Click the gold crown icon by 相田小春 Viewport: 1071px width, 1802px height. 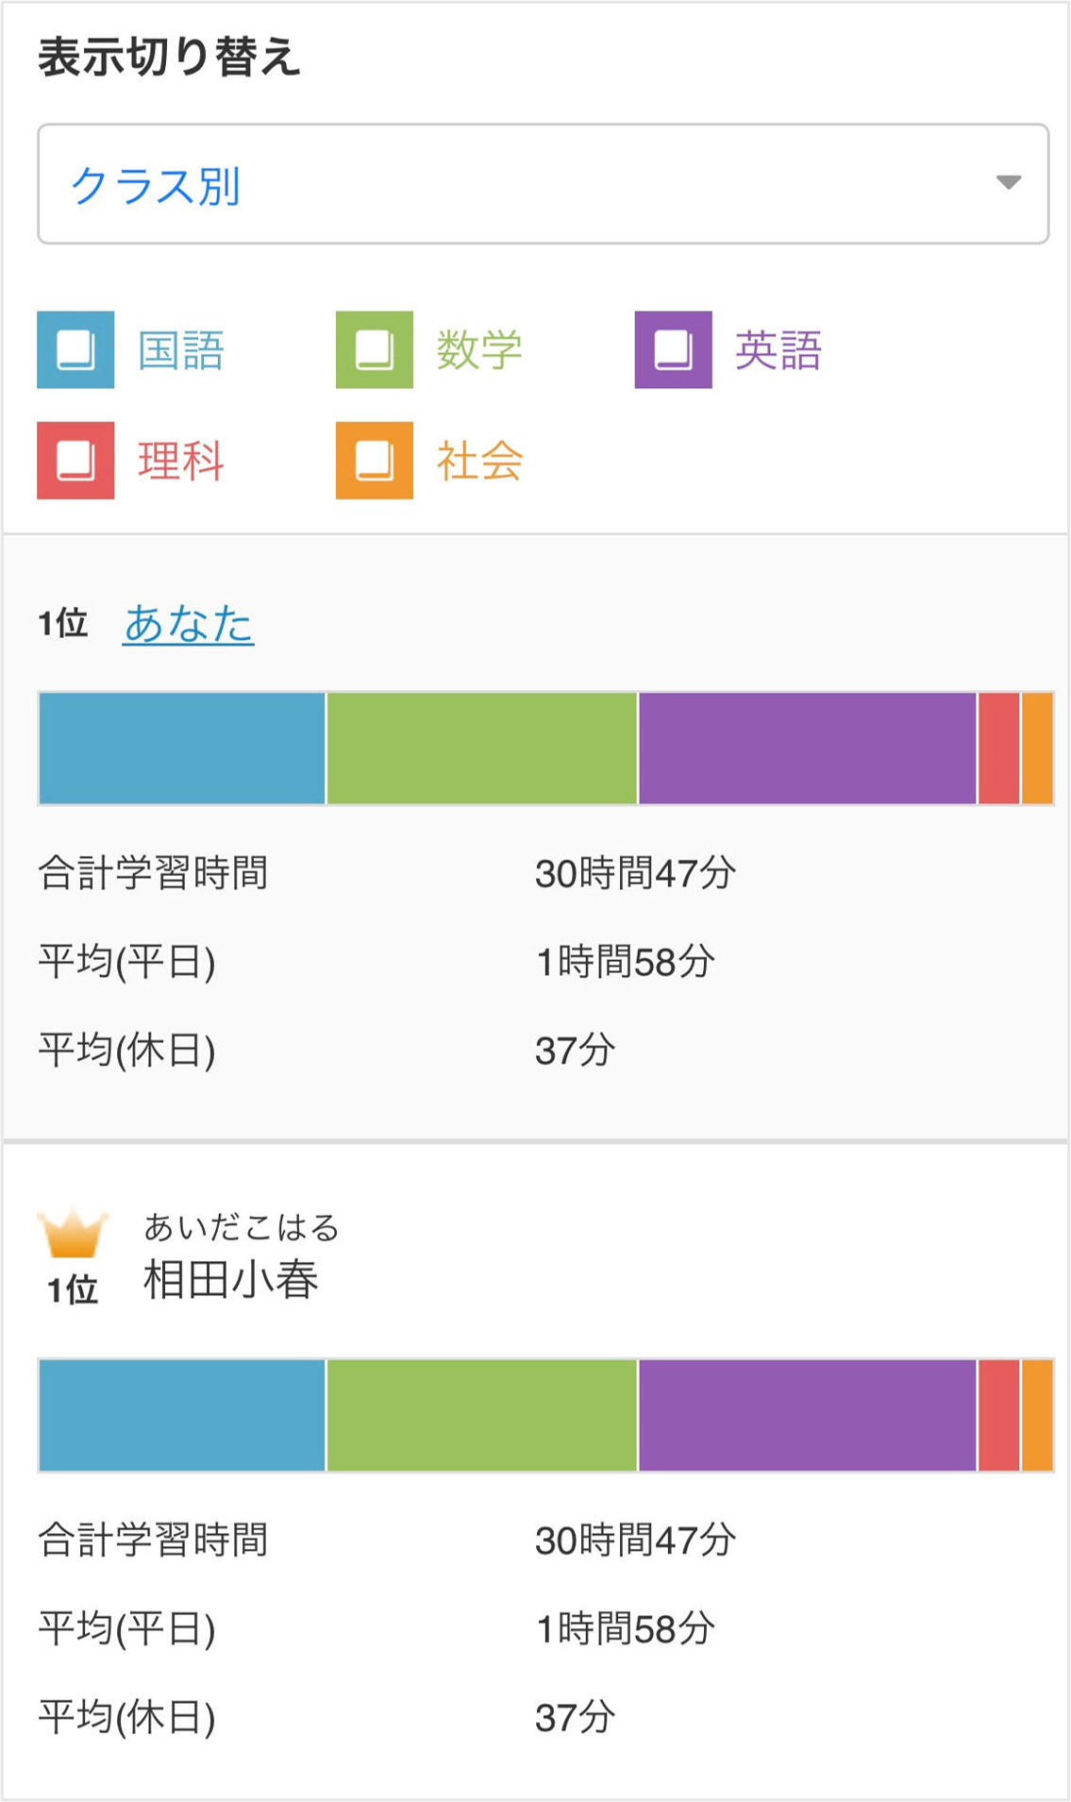coord(73,1234)
